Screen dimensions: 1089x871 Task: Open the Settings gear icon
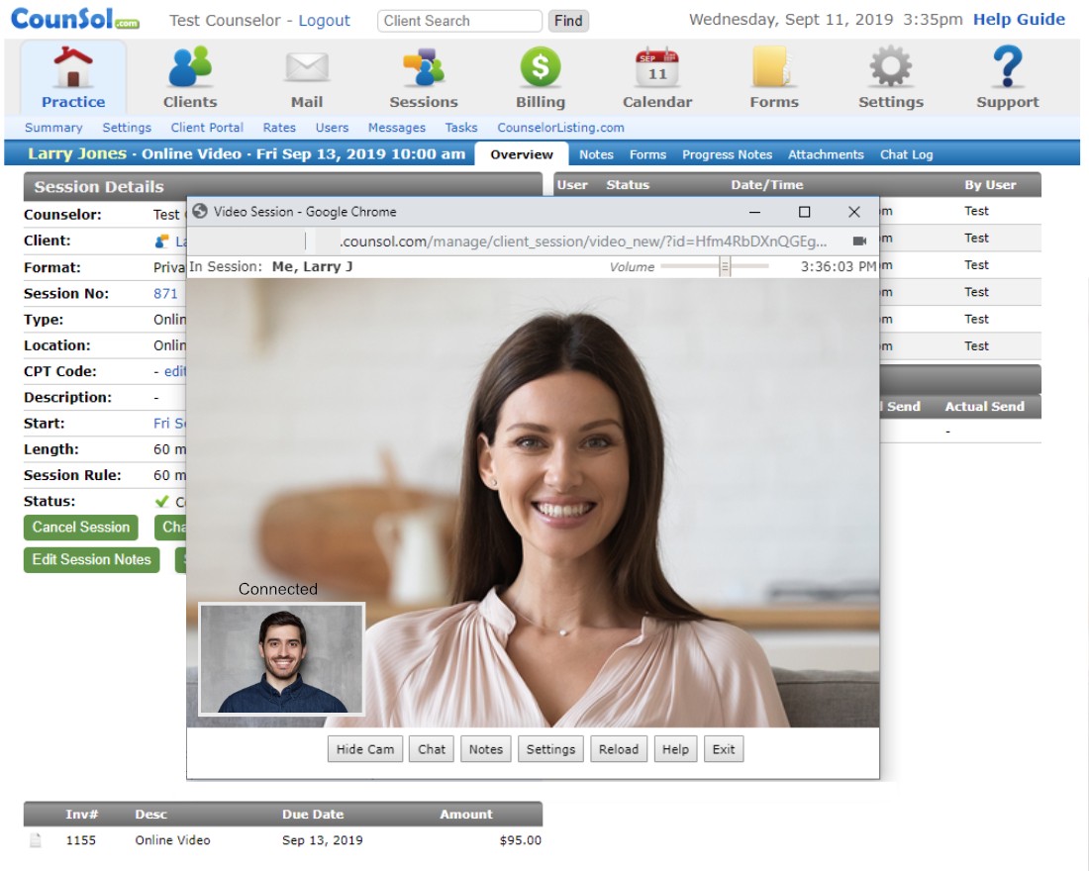coord(890,67)
